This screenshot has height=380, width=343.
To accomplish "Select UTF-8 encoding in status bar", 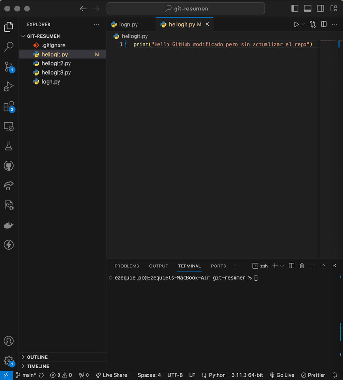I will (x=175, y=375).
